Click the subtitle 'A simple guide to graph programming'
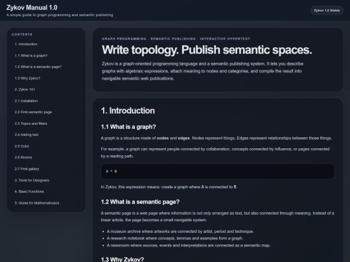Screen dimensions: 350x262 click(60, 15)
